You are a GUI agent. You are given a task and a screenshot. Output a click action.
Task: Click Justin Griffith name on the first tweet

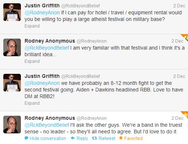(42, 6)
